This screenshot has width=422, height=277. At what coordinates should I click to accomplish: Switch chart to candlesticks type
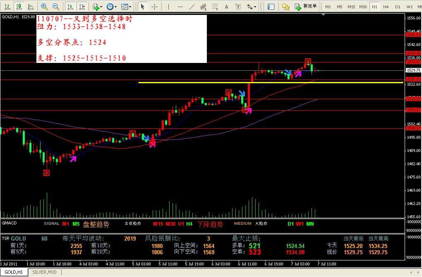(x=19, y=7)
